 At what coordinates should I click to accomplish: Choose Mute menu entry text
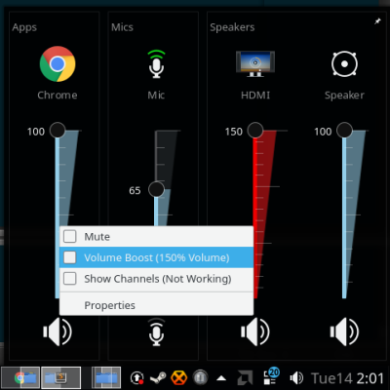tap(97, 236)
